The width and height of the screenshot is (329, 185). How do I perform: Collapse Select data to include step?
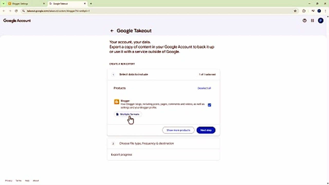click(163, 75)
